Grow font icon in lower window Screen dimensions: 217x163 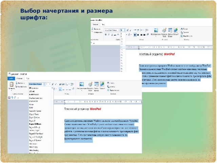click(x=53, y=84)
